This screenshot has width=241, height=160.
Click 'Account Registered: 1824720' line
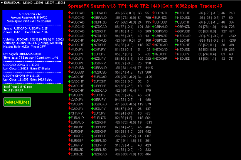[29, 17]
